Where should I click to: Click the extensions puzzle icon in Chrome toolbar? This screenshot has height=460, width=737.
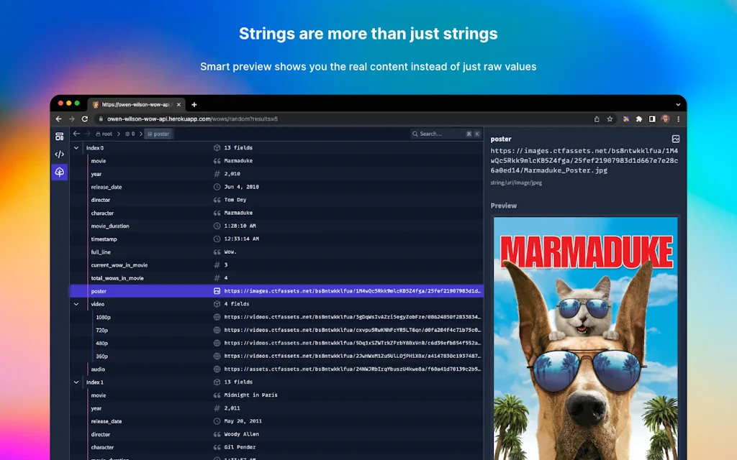[639, 119]
